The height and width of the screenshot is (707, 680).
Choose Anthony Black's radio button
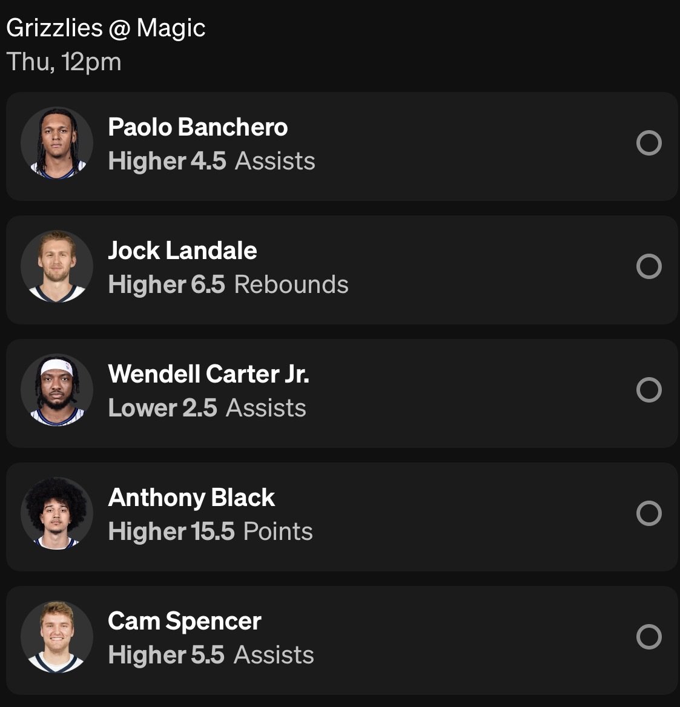coord(649,514)
